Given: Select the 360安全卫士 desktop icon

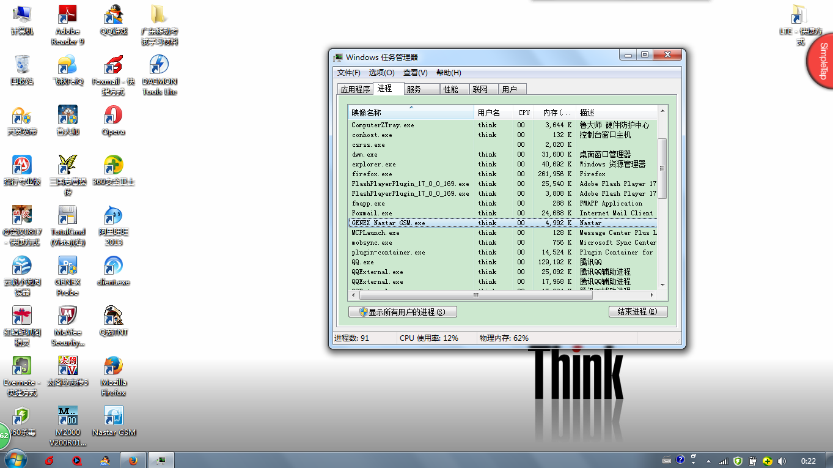Looking at the screenshot, I should (x=114, y=171).
